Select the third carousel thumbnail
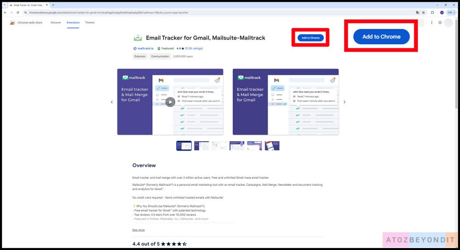Image resolution: width=460 pixels, height=250 pixels. click(x=219, y=145)
